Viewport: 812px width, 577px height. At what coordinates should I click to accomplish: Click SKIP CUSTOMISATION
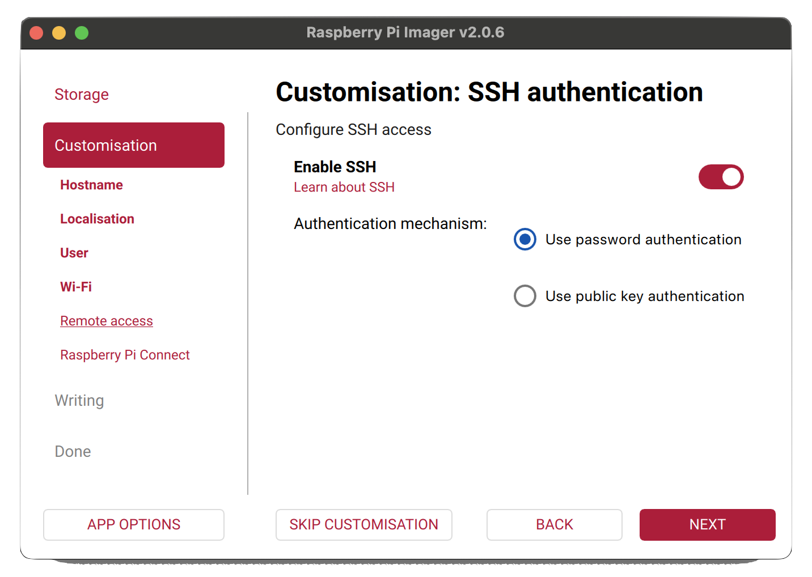point(363,524)
